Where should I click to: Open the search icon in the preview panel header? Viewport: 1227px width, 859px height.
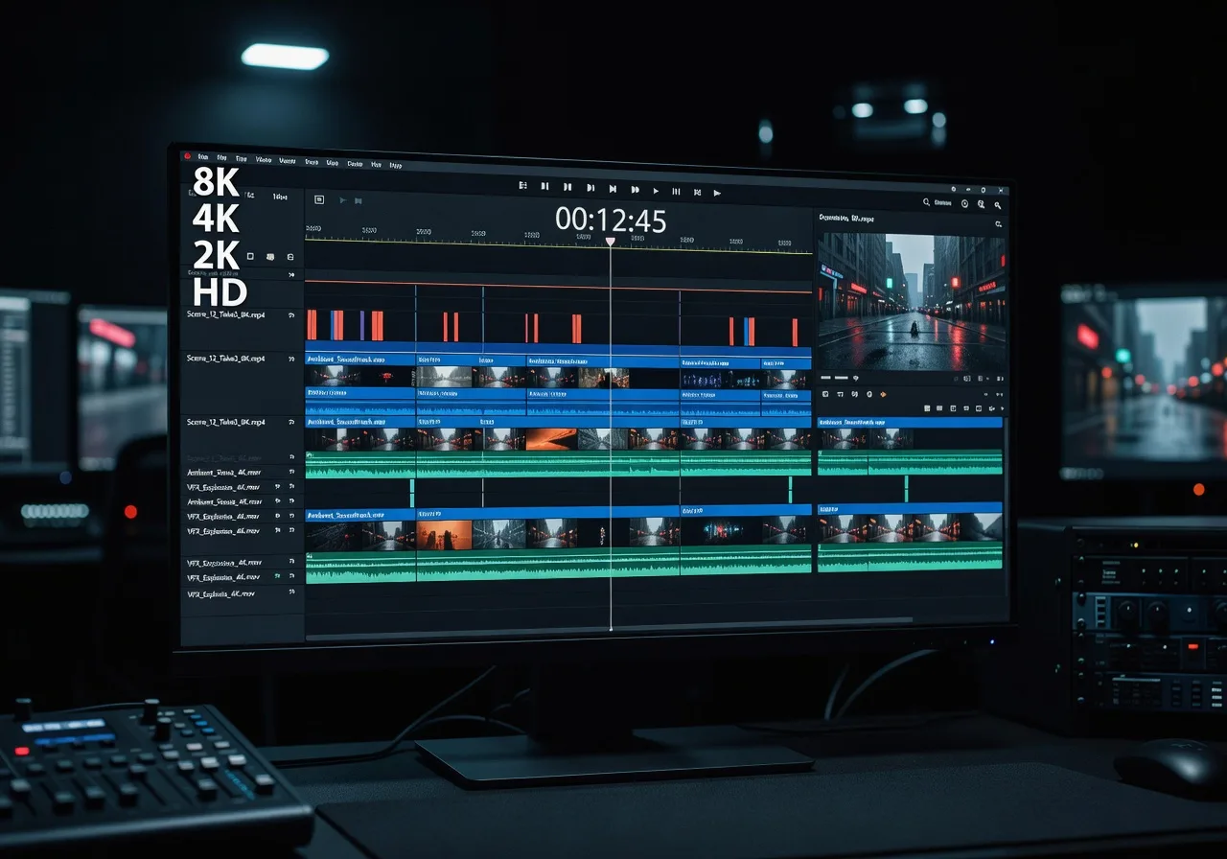click(x=926, y=203)
